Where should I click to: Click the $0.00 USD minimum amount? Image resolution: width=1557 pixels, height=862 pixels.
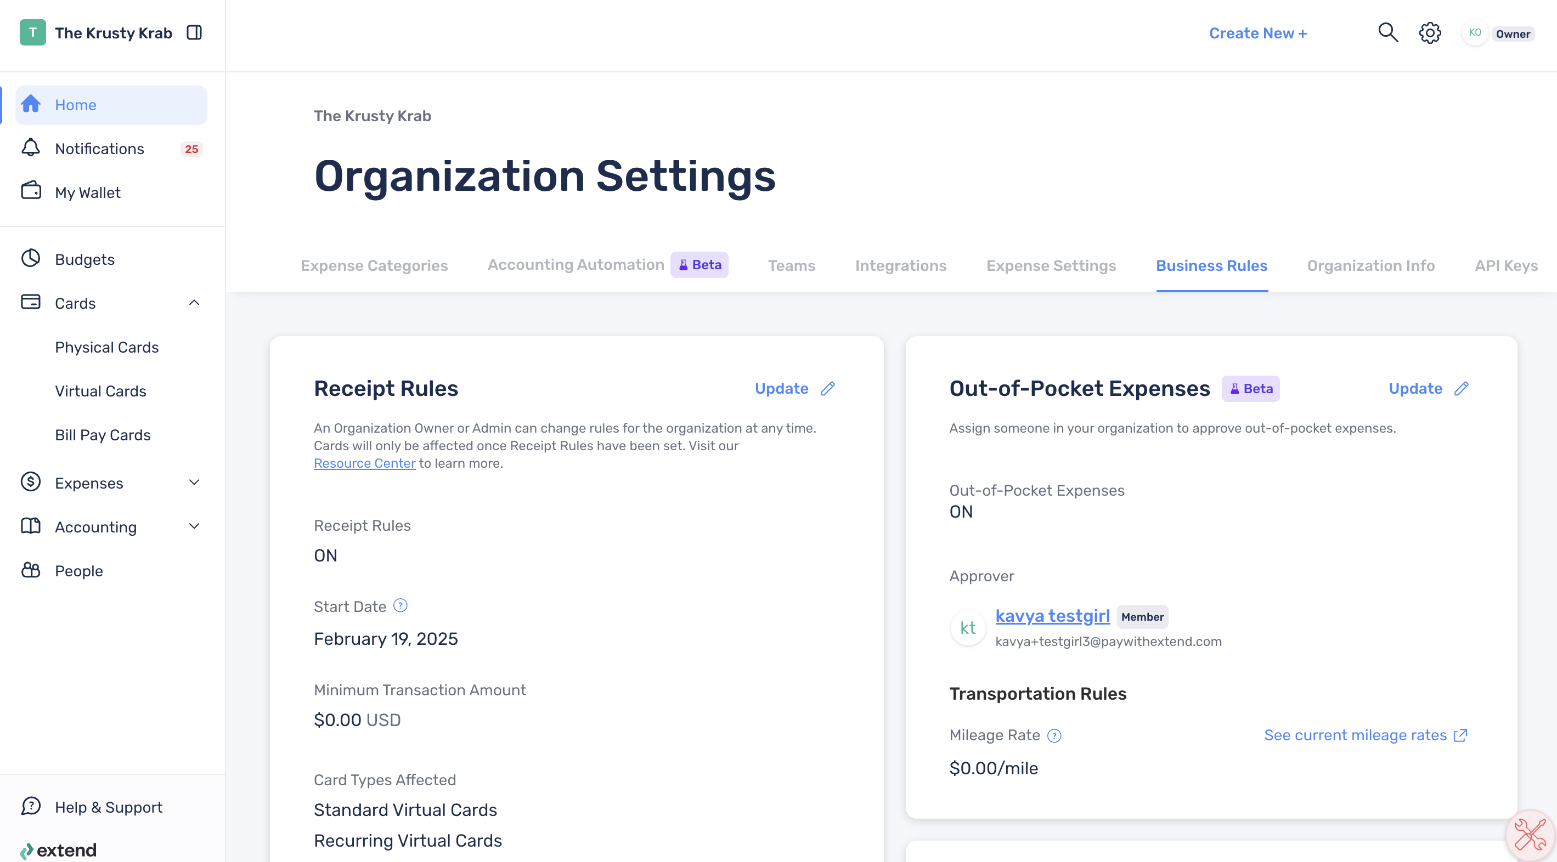click(357, 719)
